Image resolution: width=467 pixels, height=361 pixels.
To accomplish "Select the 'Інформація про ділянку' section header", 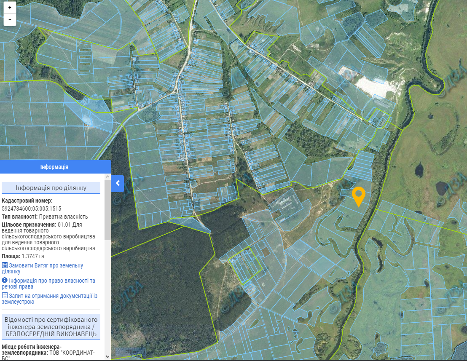I will pos(51,188).
